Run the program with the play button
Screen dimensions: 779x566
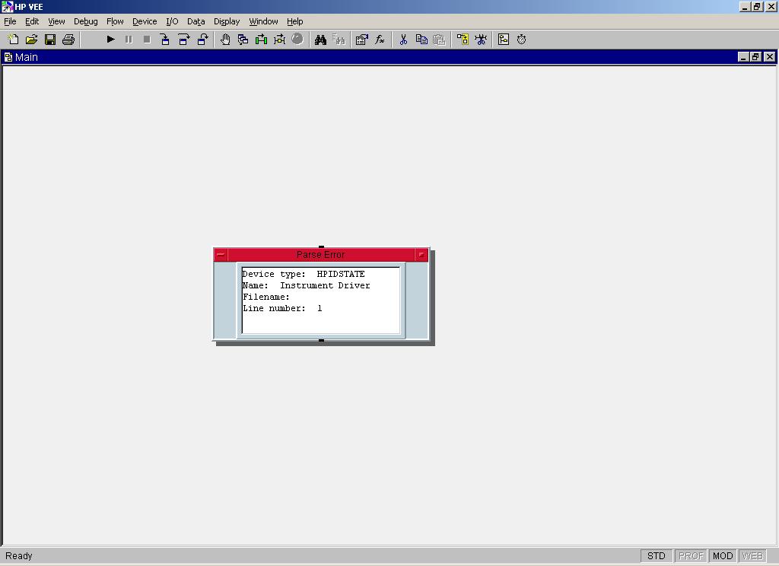click(x=110, y=40)
